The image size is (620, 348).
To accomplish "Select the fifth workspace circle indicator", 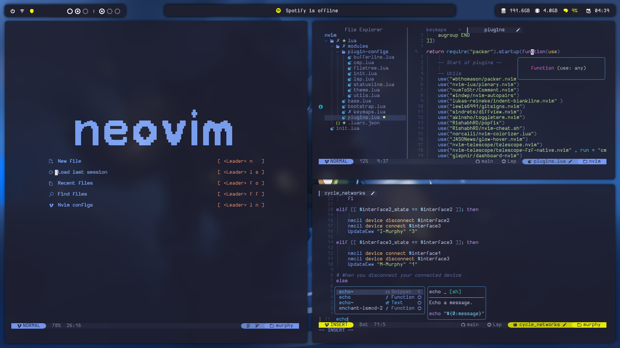I will 109,11.
